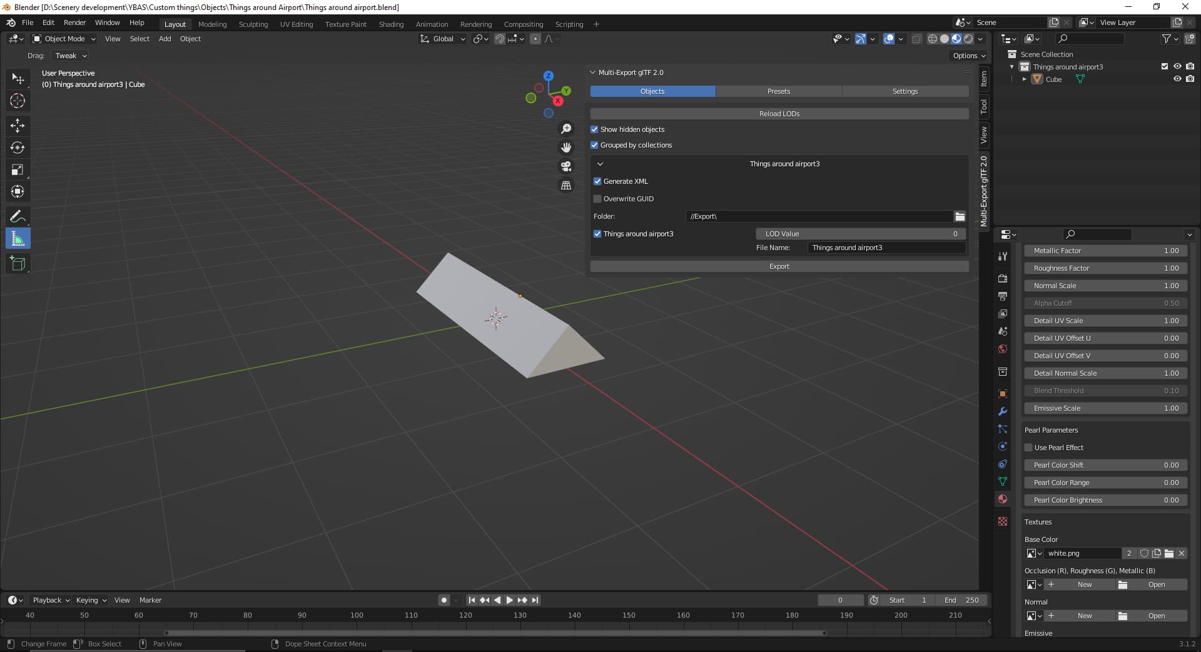Image resolution: width=1201 pixels, height=652 pixels.
Task: Expand the Cube object in the outliner
Action: click(1025, 79)
